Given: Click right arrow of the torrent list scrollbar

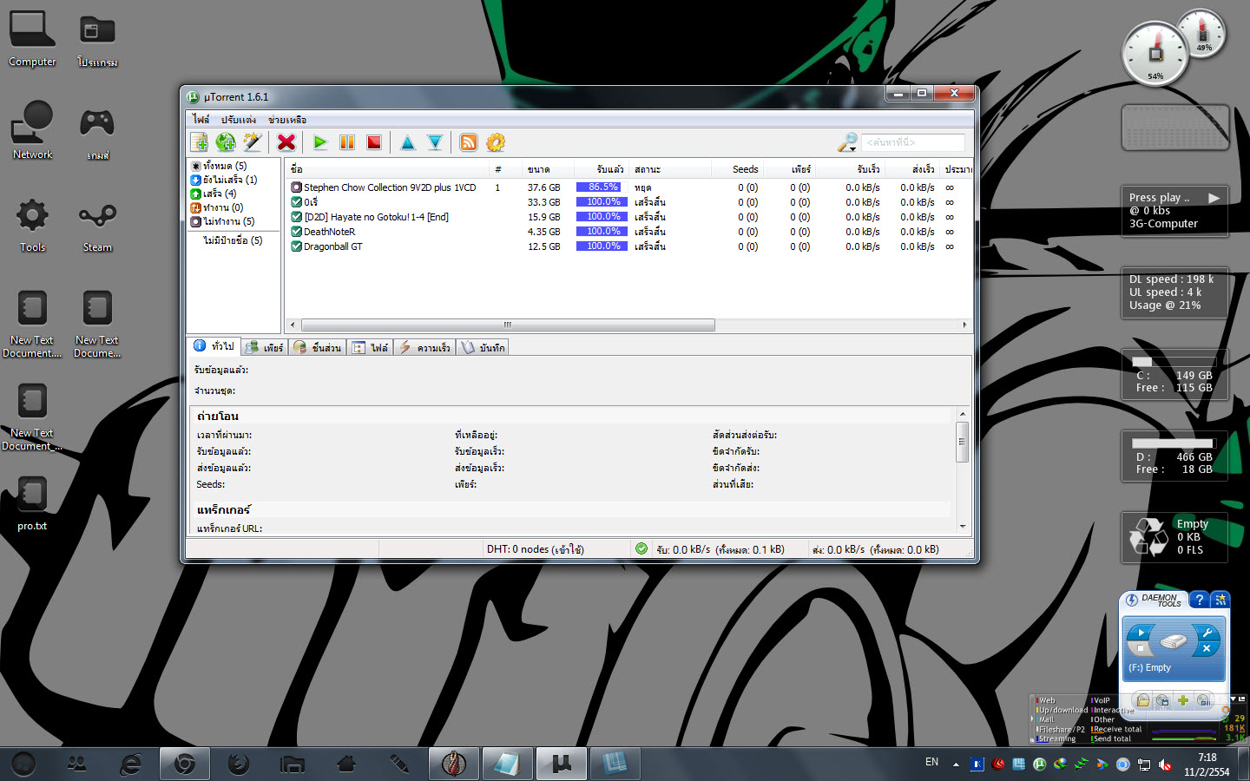Looking at the screenshot, I should (x=964, y=325).
